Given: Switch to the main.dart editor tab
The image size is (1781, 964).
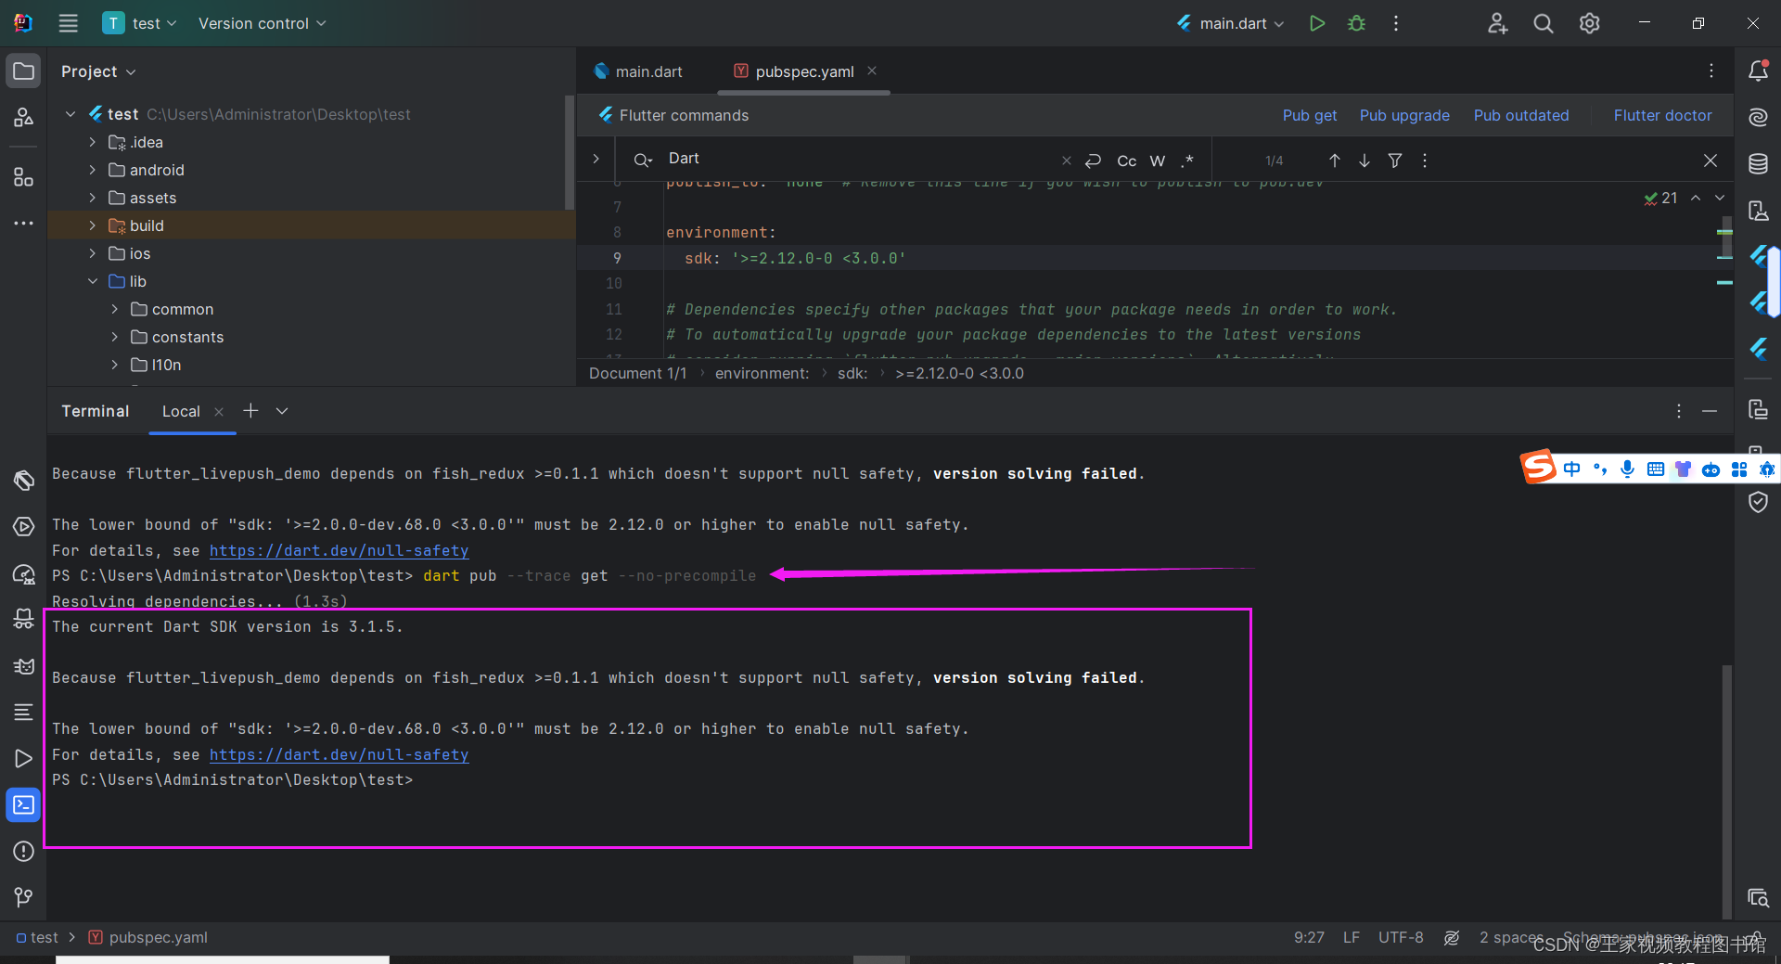Looking at the screenshot, I should [x=648, y=71].
